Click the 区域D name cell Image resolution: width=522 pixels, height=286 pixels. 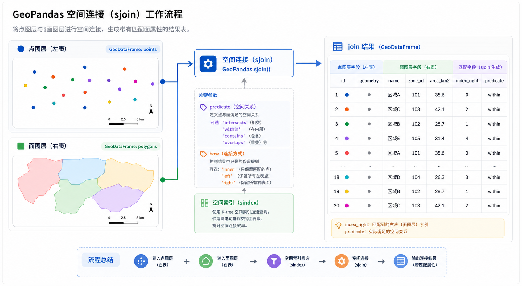tap(394, 177)
